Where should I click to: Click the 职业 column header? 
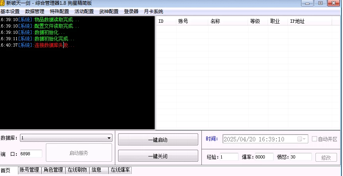pos(278,22)
